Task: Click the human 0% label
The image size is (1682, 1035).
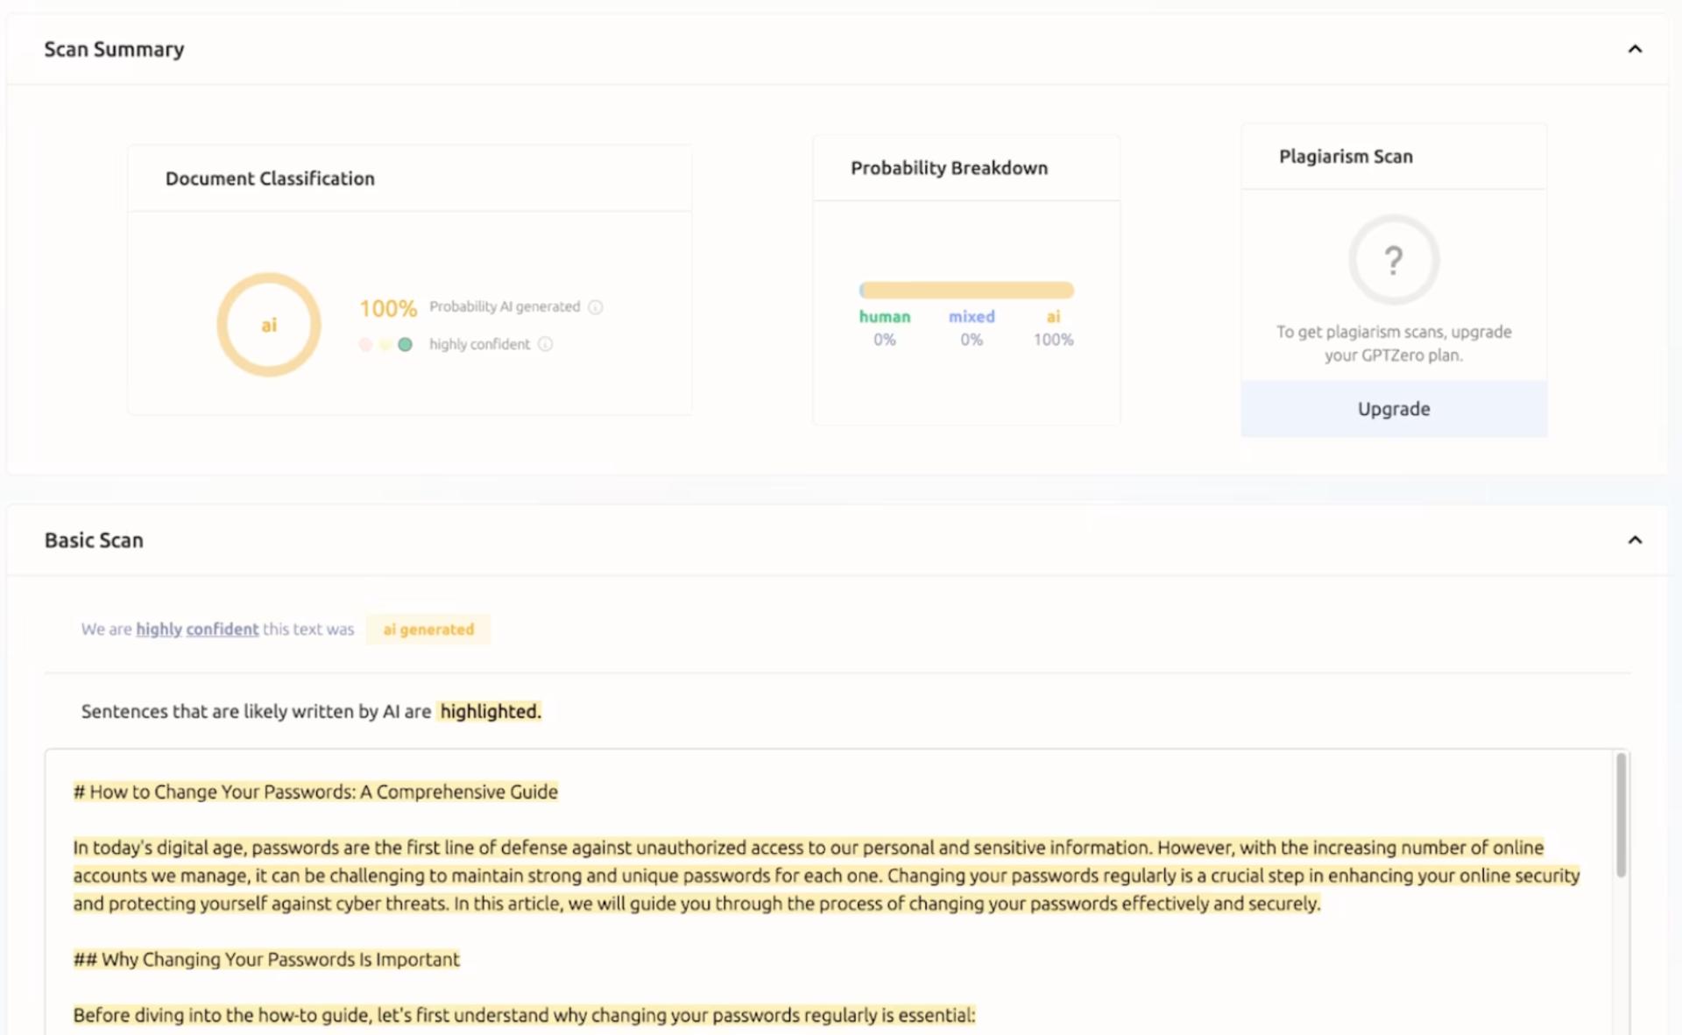Action: click(x=885, y=328)
